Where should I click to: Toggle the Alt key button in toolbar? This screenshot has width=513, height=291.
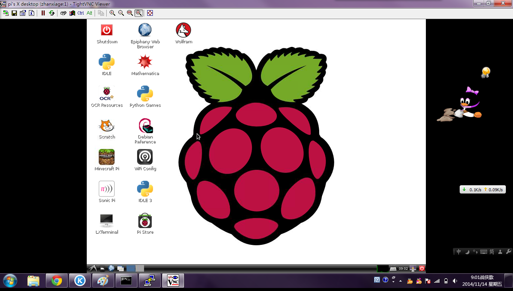tap(89, 13)
